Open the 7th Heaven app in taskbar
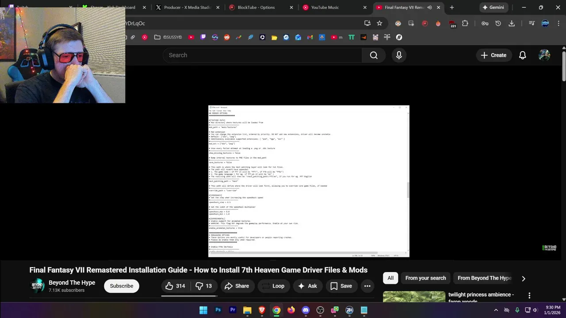The width and height of the screenshot is (566, 318). pyautogui.click(x=349, y=310)
